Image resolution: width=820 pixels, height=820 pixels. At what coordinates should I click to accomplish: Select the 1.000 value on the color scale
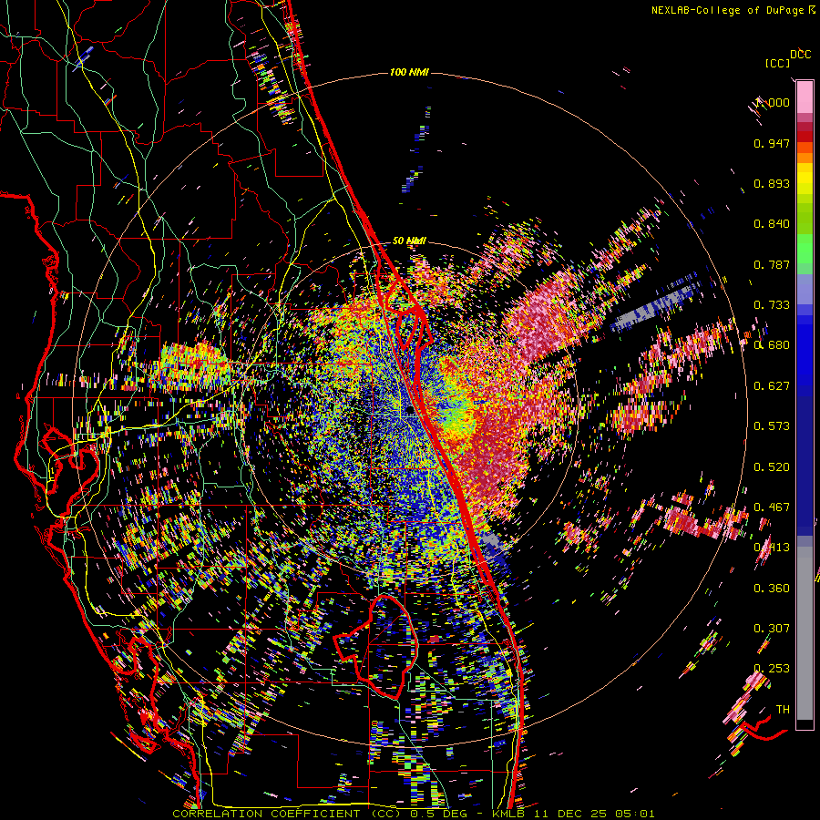(772, 102)
